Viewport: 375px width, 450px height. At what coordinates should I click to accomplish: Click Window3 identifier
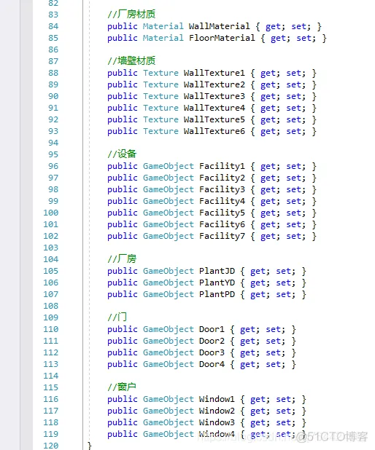click(x=217, y=422)
